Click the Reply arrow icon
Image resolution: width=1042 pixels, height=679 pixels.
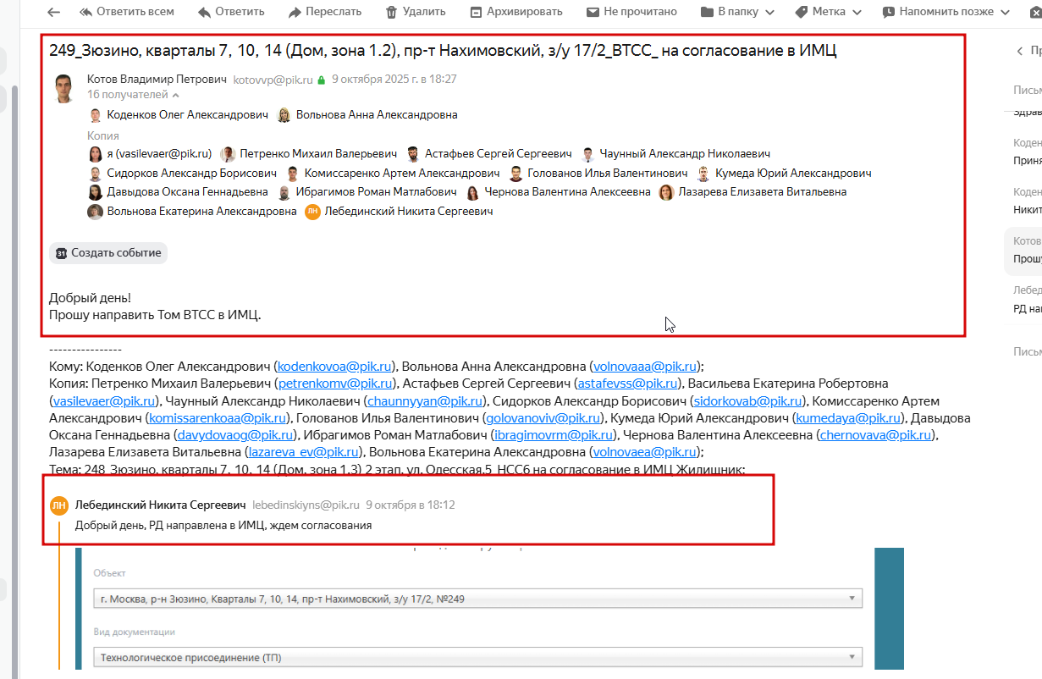point(204,12)
